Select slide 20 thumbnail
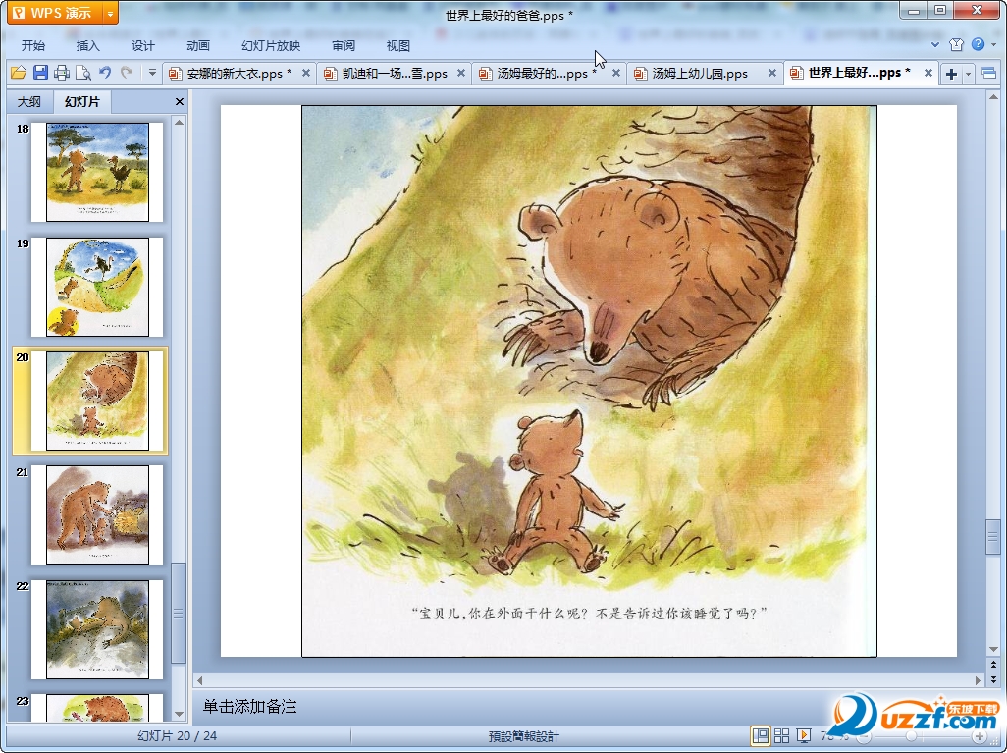Screen dimensions: 1007x753 [x=97, y=401]
